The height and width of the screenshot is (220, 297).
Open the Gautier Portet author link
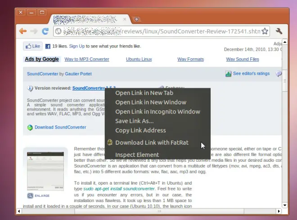(78, 74)
